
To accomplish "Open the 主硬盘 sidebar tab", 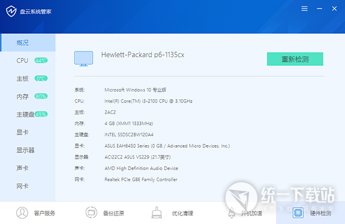I will click(28, 115).
